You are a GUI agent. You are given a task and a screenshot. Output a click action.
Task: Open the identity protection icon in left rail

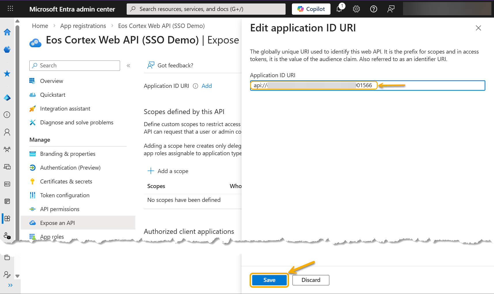click(7, 236)
